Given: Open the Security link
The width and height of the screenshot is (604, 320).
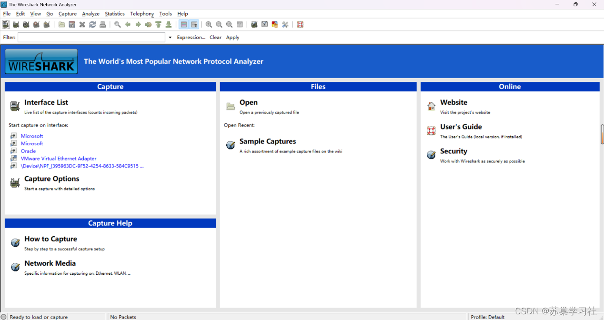Looking at the screenshot, I should [x=453, y=151].
